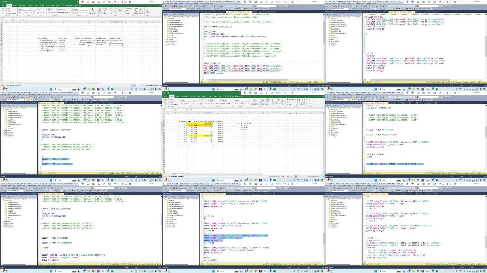This screenshot has height=273, width=487.
Task: Click the selected empty cell under RECOVERY EMAIL in the Excel email-table frame
Action: (116, 45)
